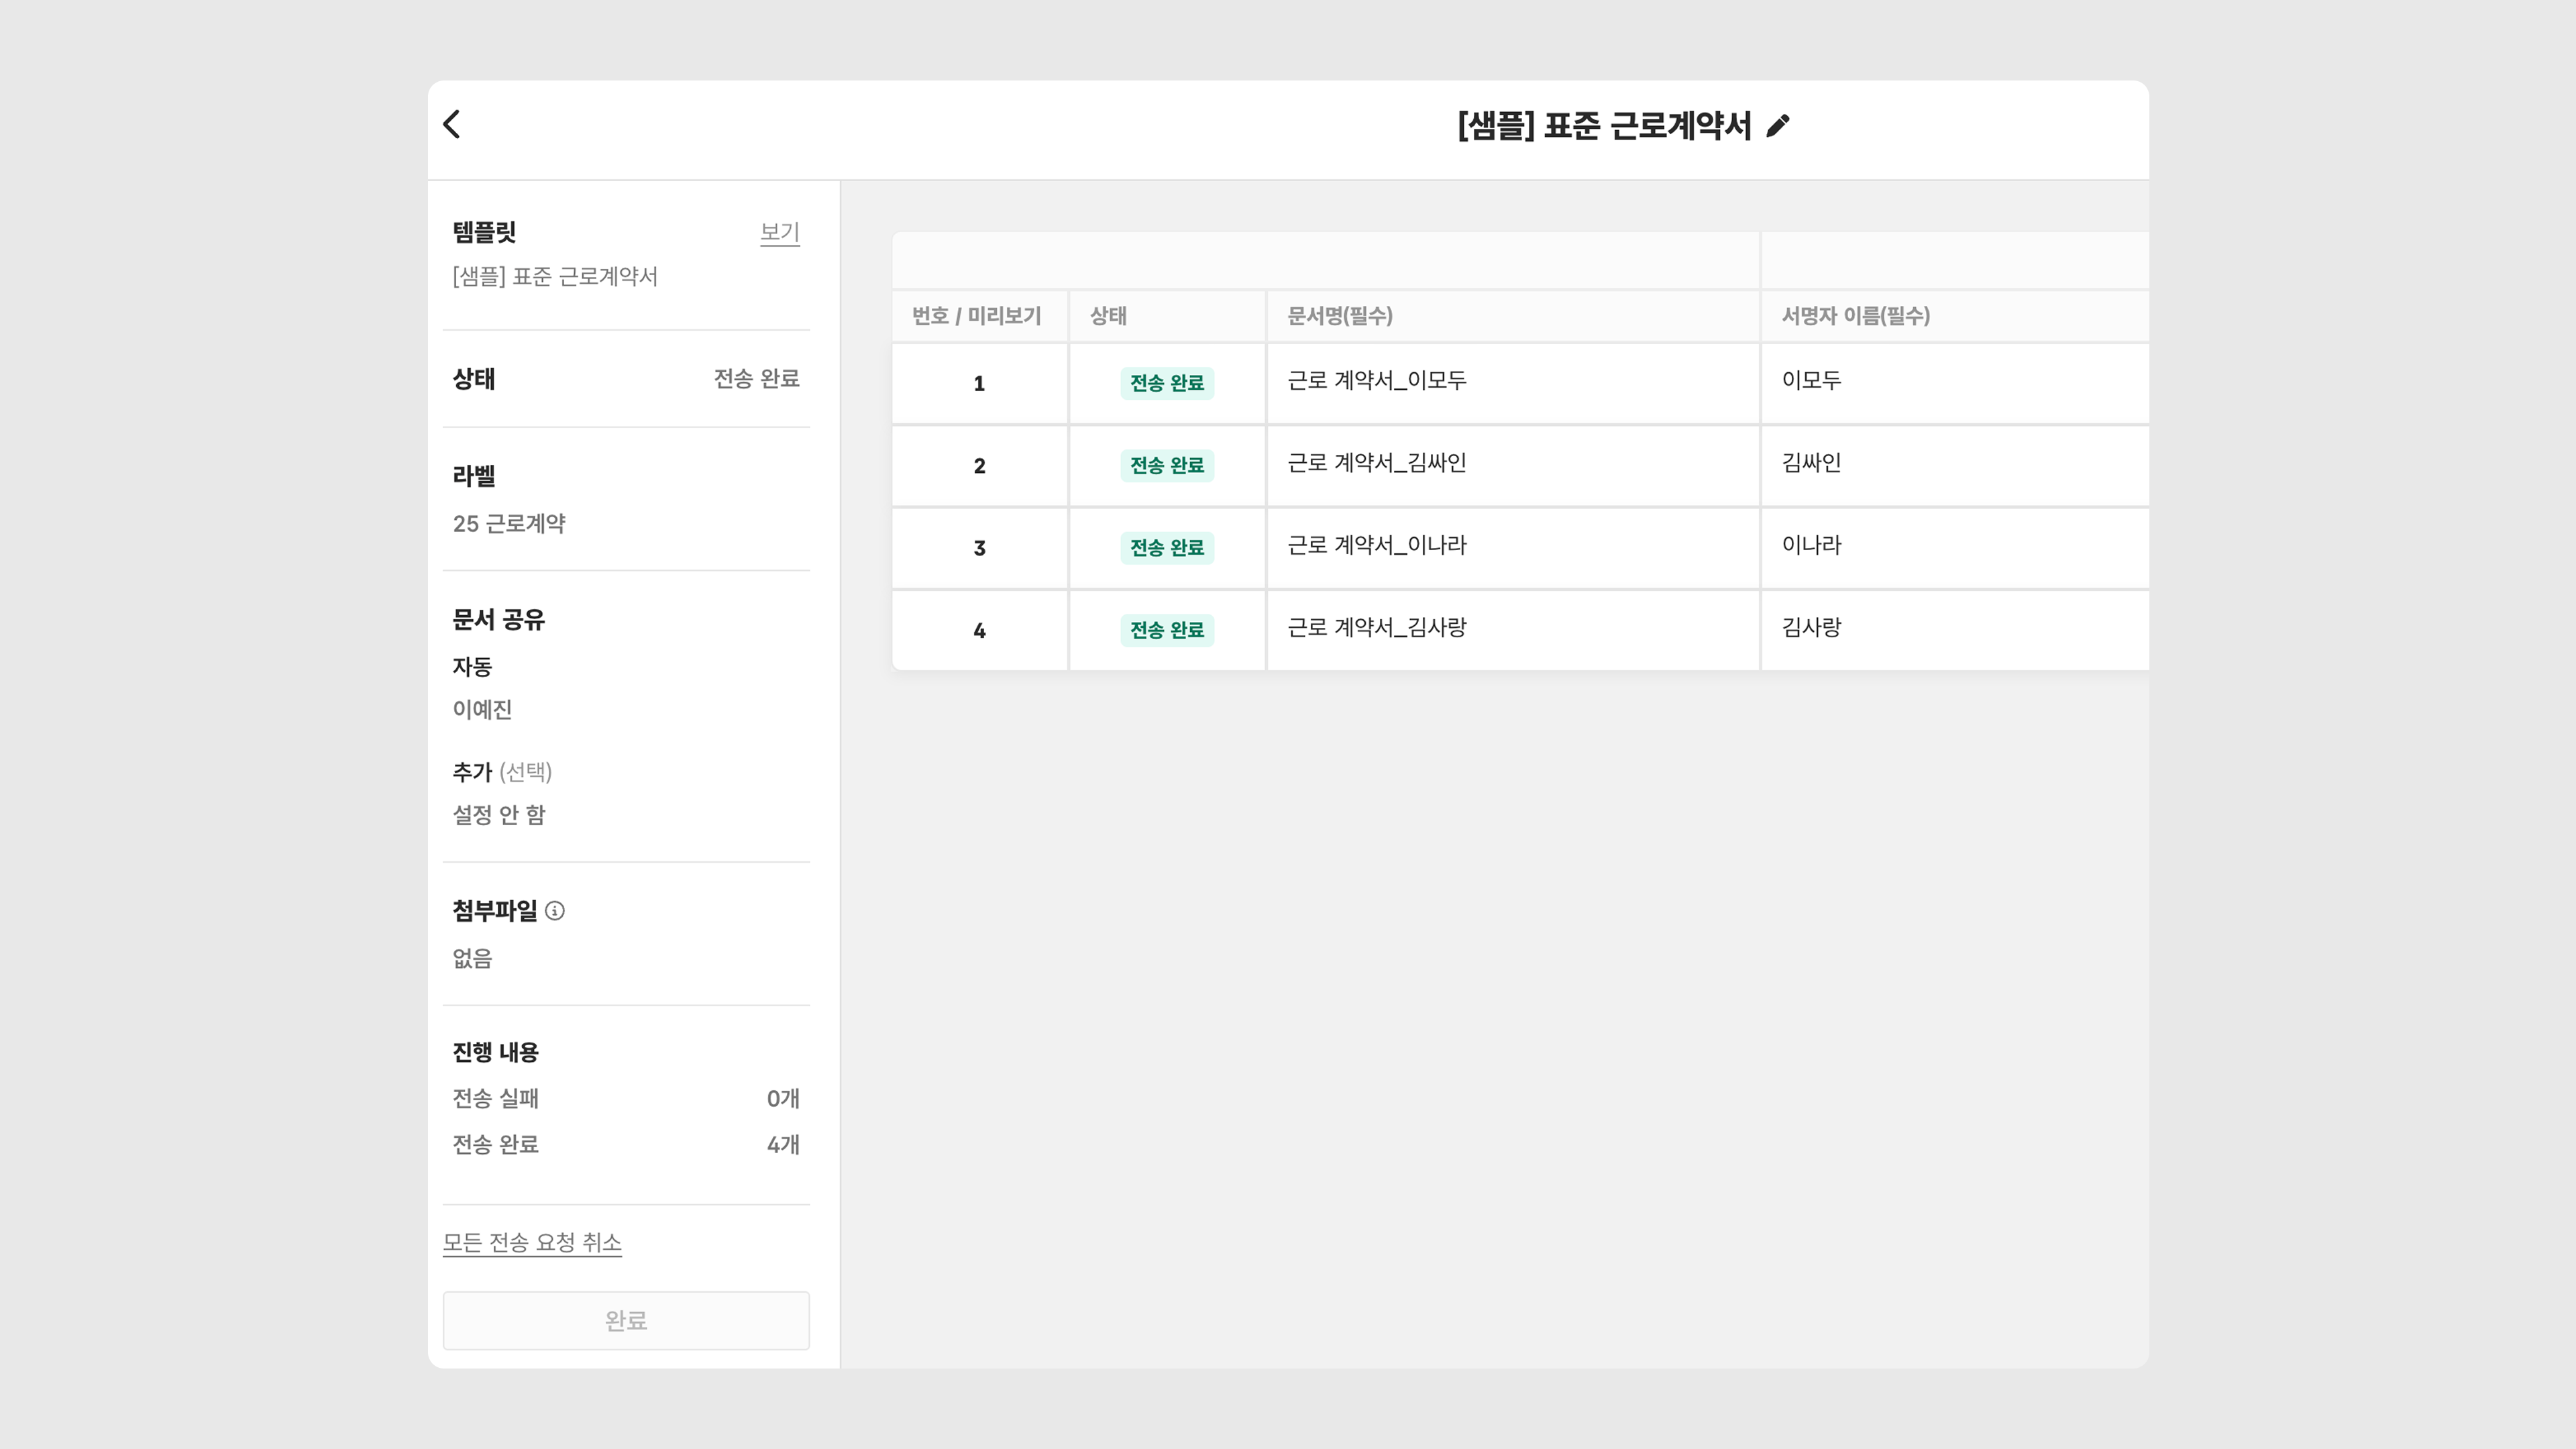Click signer name cell 김사랑

(1811, 628)
